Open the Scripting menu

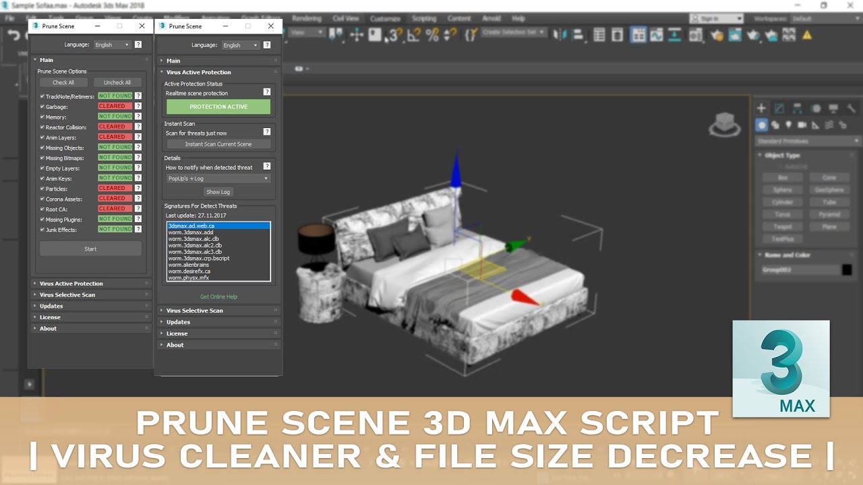pos(424,18)
